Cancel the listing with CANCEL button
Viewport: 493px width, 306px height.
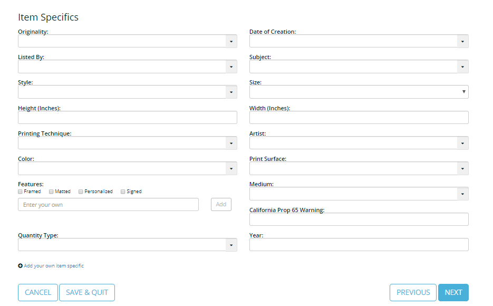38,292
